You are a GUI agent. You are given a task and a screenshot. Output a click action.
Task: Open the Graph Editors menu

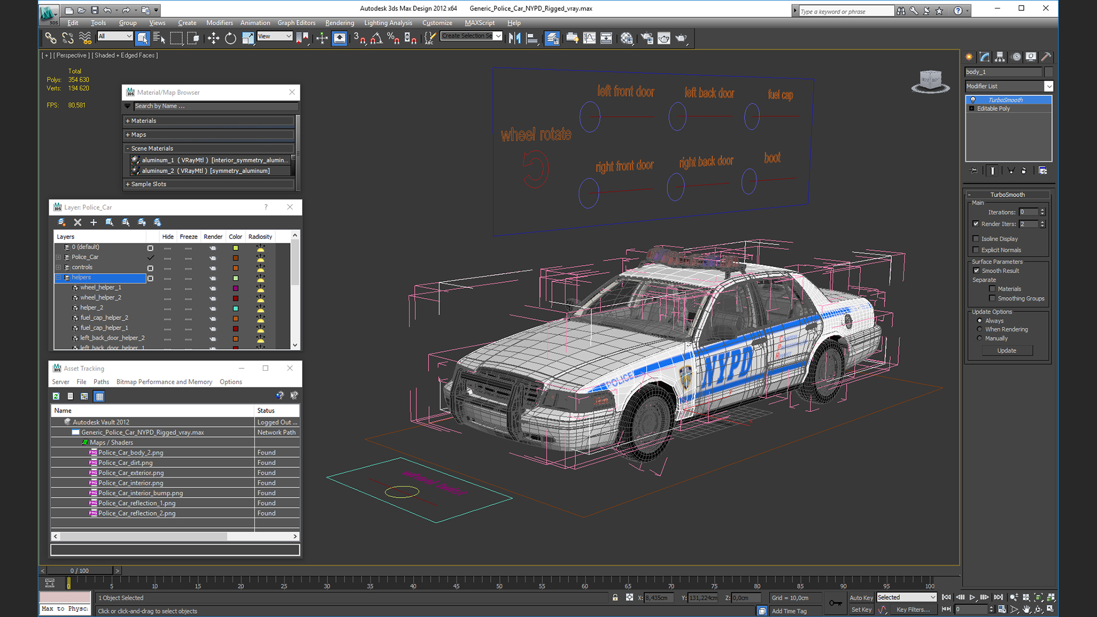pyautogui.click(x=297, y=23)
